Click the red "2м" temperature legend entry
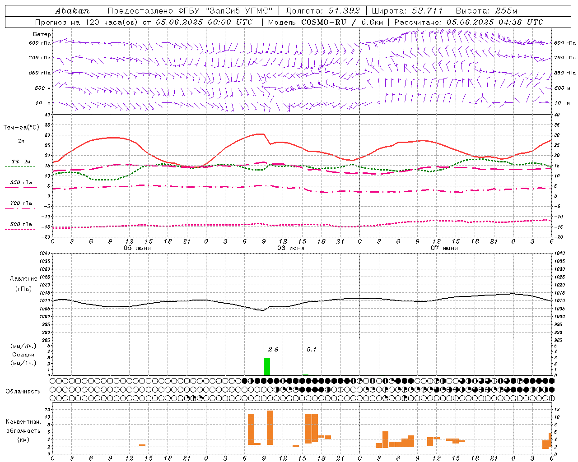The image size is (578, 462). [x=21, y=141]
